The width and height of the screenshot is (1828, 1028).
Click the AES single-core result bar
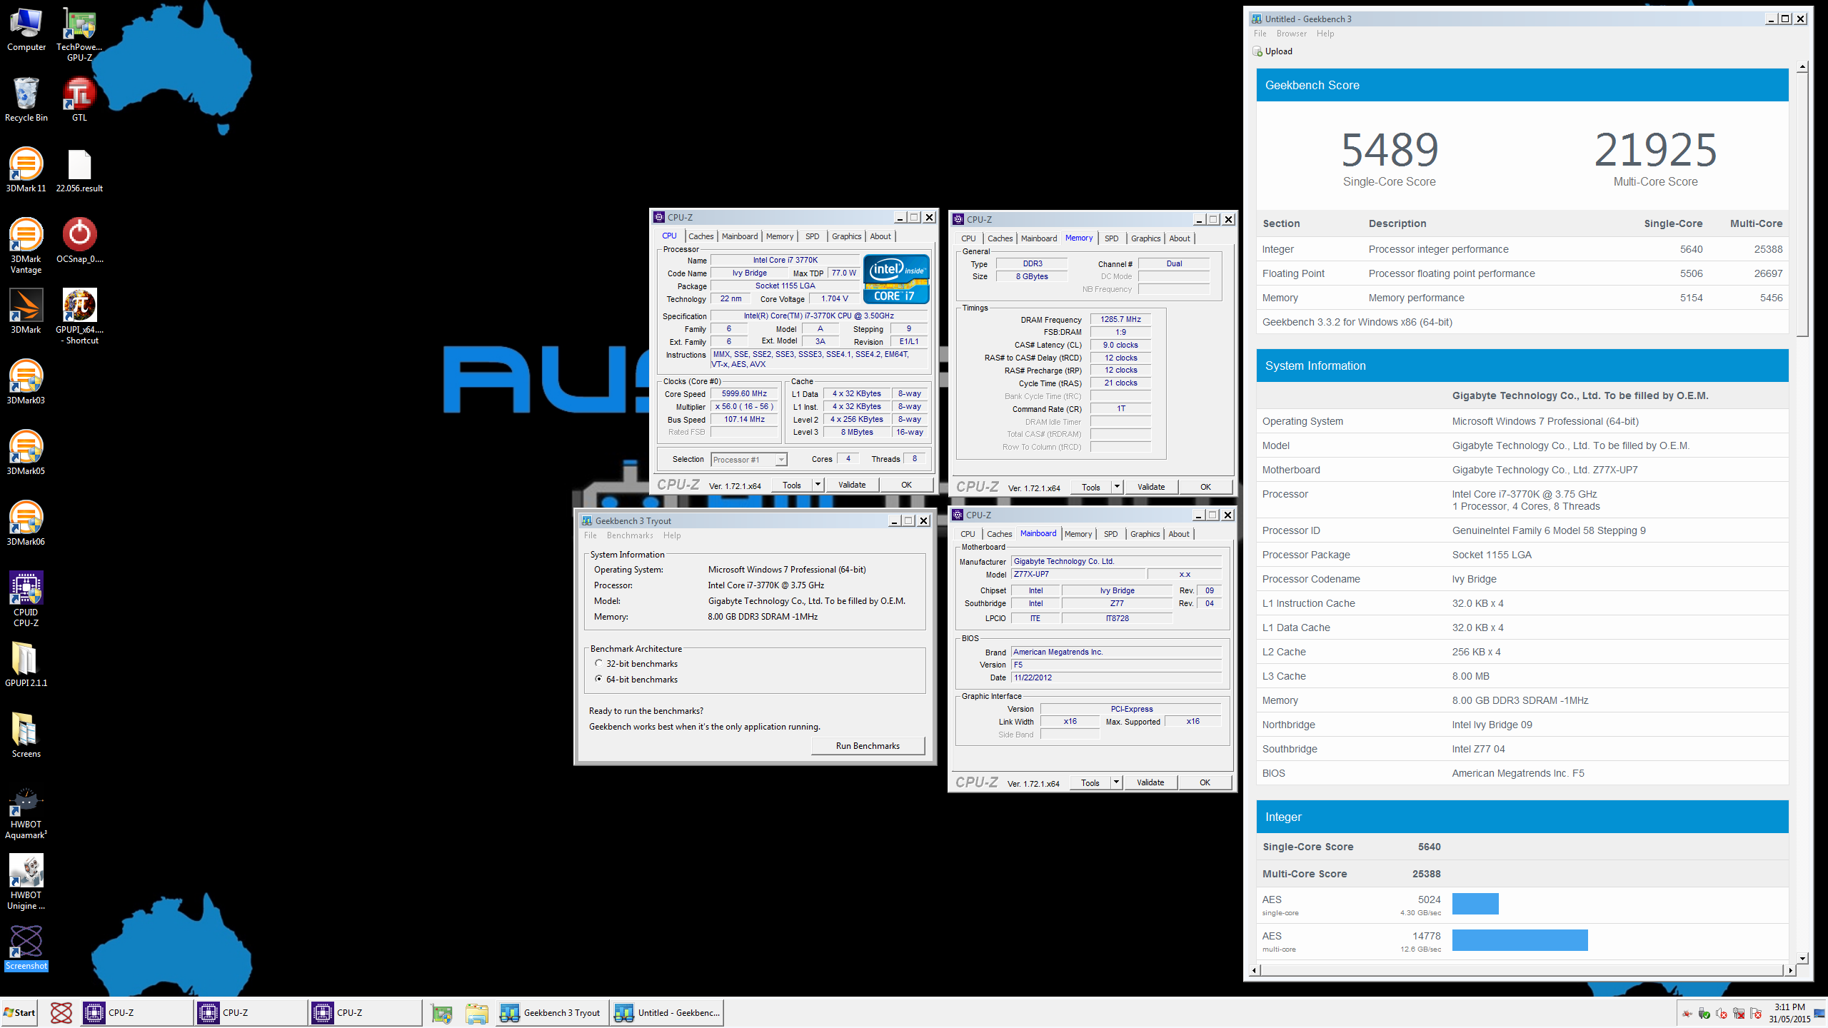pos(1475,903)
